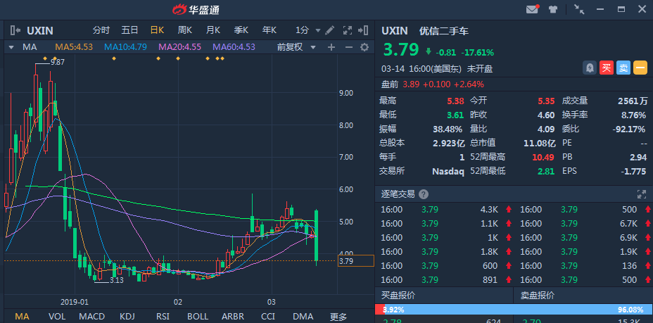Switch to 五日 five-day chart
Image resolution: width=653 pixels, height=323 pixels.
(129, 30)
